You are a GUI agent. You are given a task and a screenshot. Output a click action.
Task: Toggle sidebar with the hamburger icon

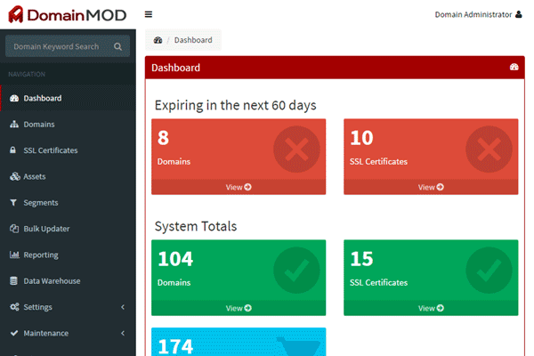(148, 14)
